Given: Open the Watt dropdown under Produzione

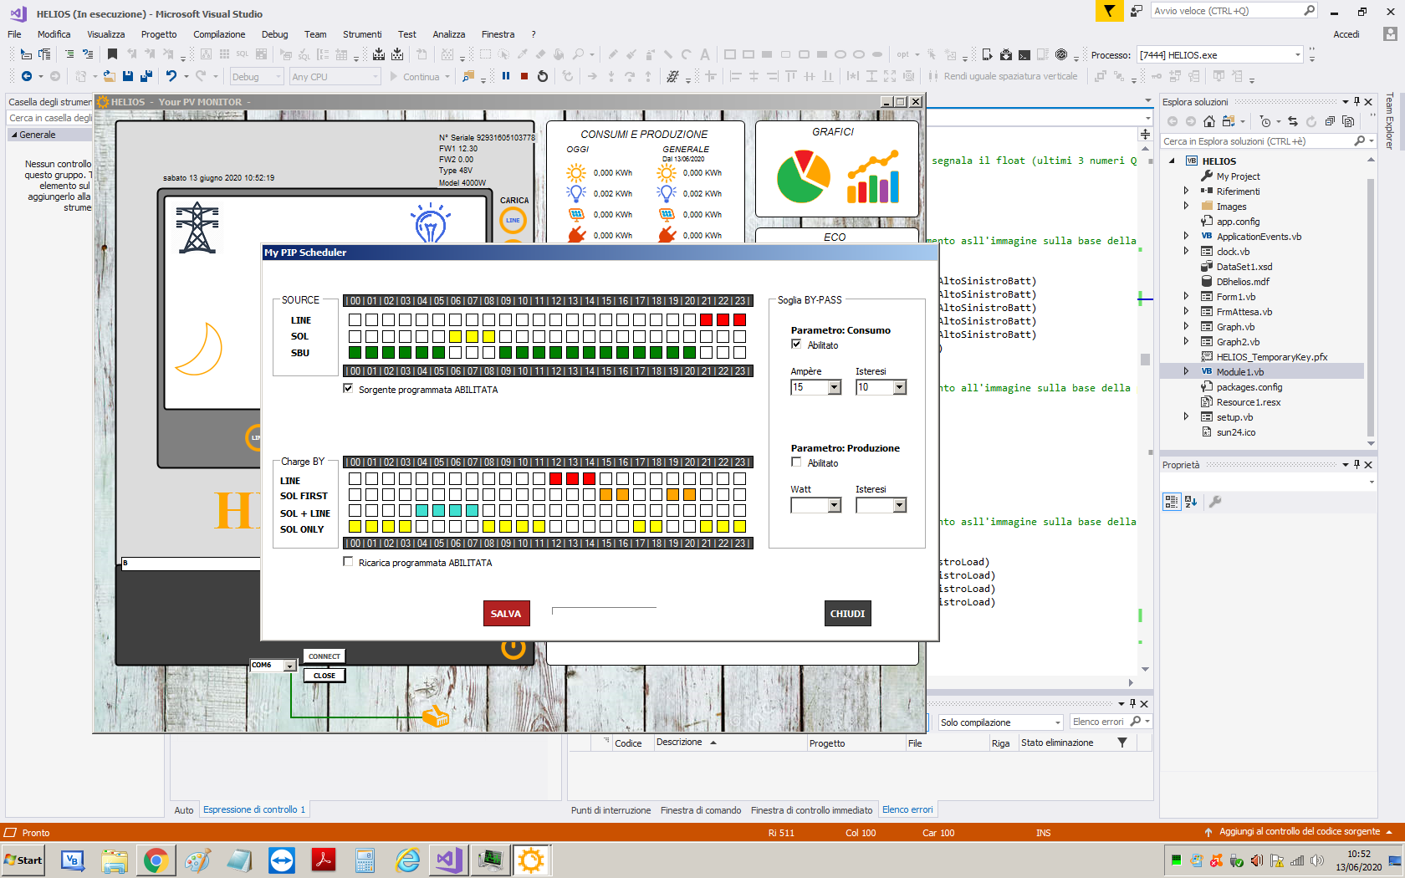Looking at the screenshot, I should coord(834,505).
